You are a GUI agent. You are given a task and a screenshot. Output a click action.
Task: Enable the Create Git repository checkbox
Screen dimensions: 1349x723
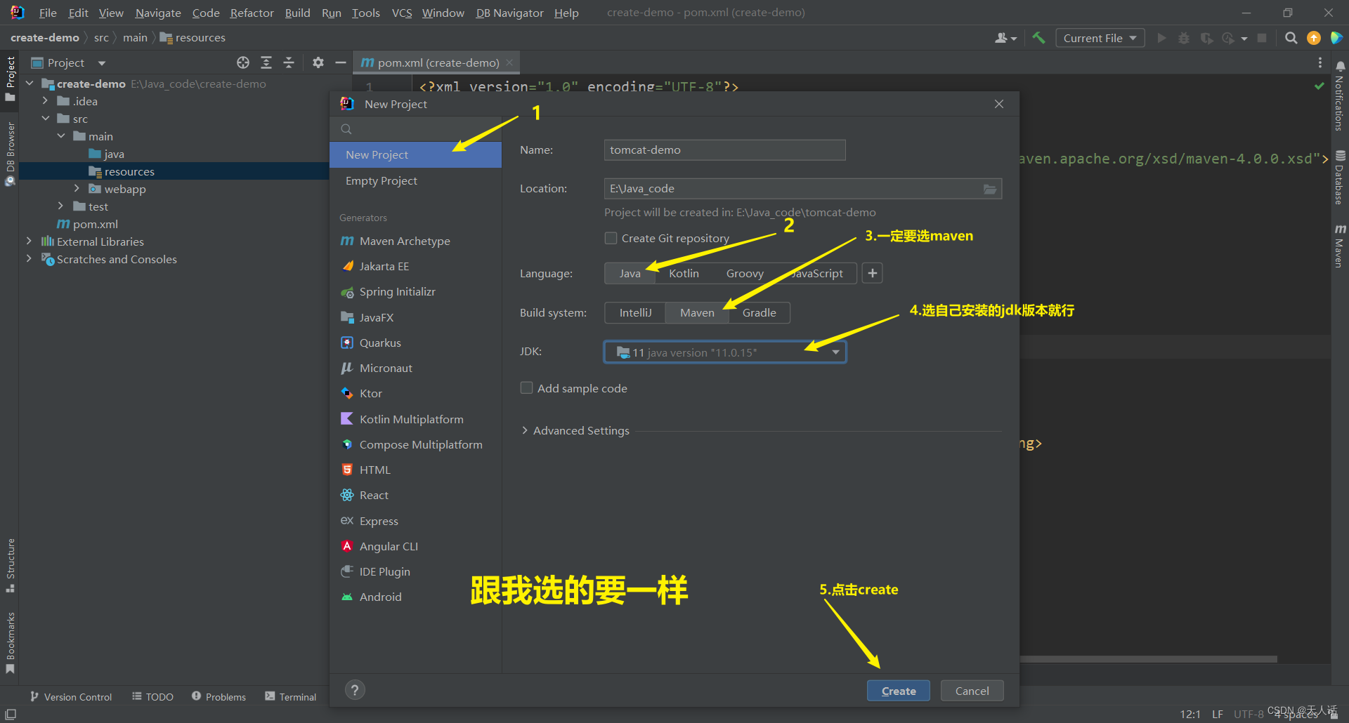point(611,238)
